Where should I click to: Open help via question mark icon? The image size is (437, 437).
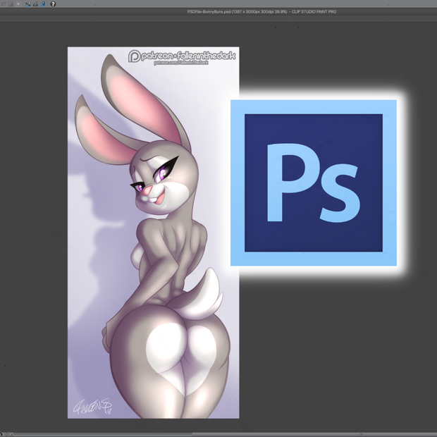click(x=53, y=4)
